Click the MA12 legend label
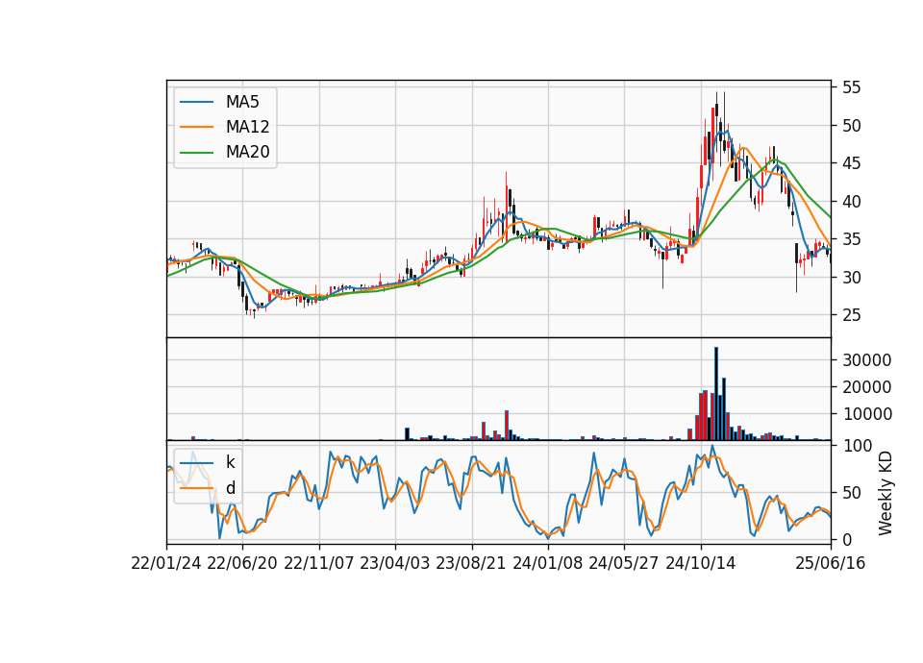 tap(247, 127)
